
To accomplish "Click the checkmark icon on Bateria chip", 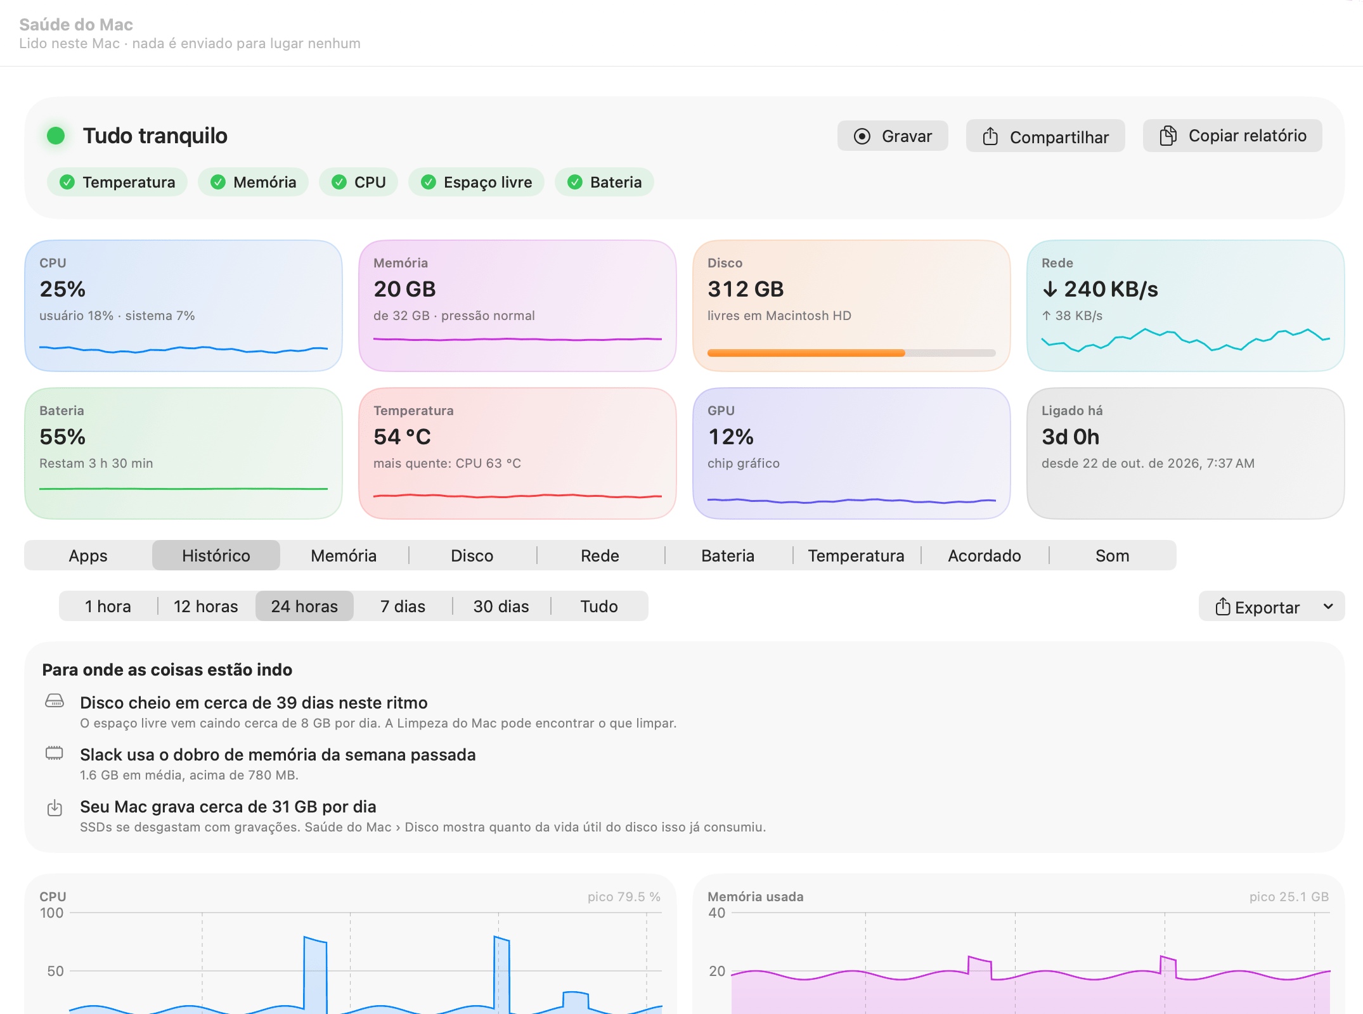I will click(x=575, y=183).
